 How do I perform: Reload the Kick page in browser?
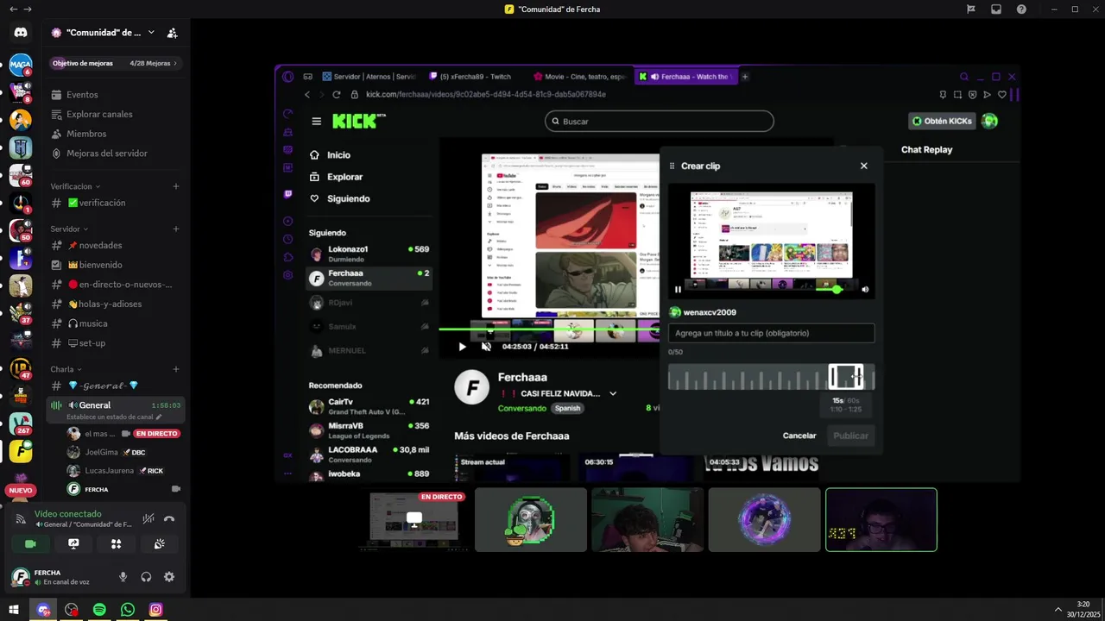coord(337,95)
